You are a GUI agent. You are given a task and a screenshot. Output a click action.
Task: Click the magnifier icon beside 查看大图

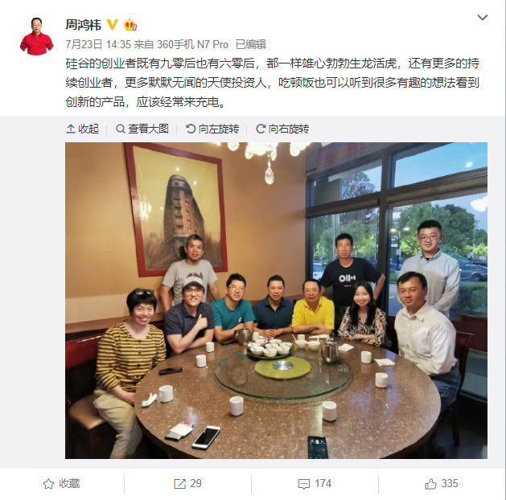pyautogui.click(x=120, y=129)
